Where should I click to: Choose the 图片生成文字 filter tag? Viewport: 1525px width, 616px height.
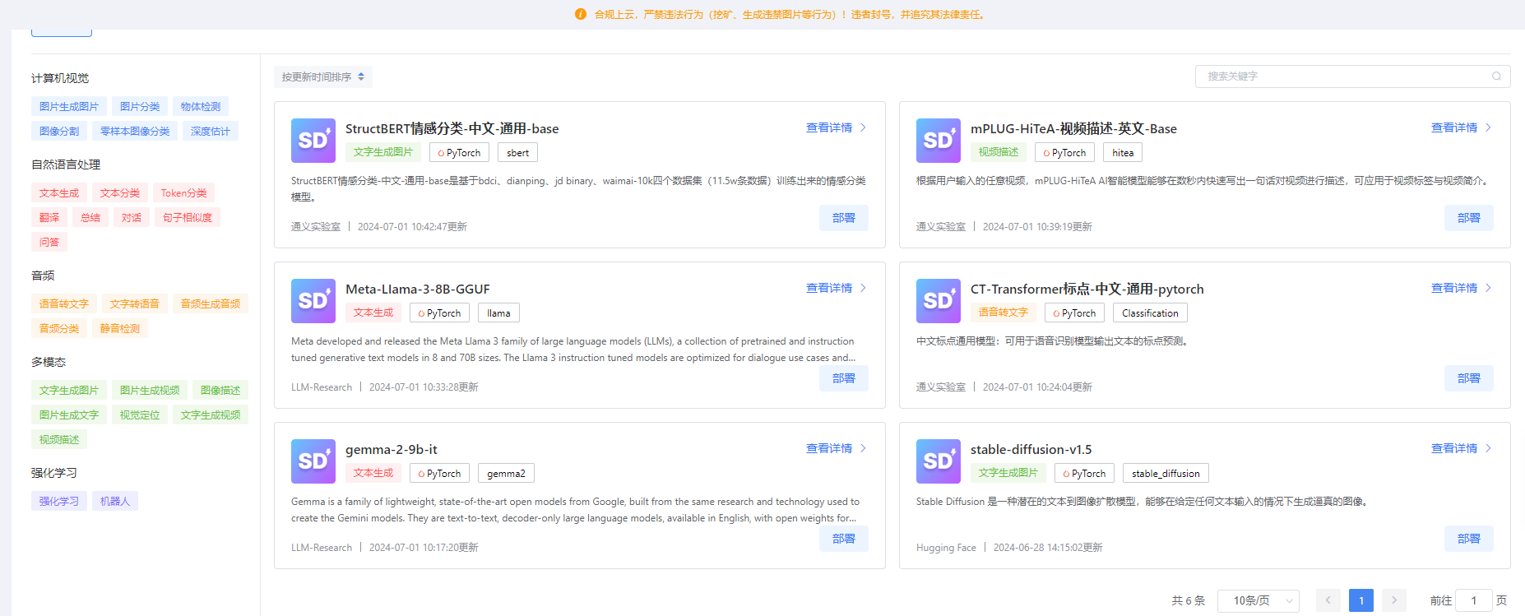point(69,415)
